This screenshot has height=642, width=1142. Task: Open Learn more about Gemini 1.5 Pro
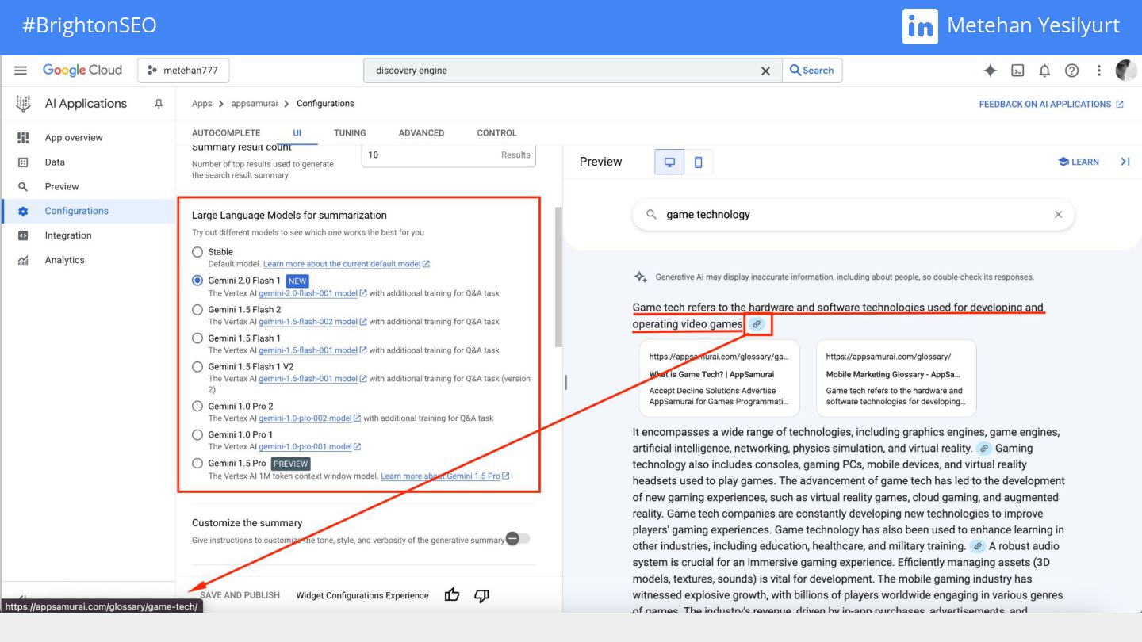445,476
